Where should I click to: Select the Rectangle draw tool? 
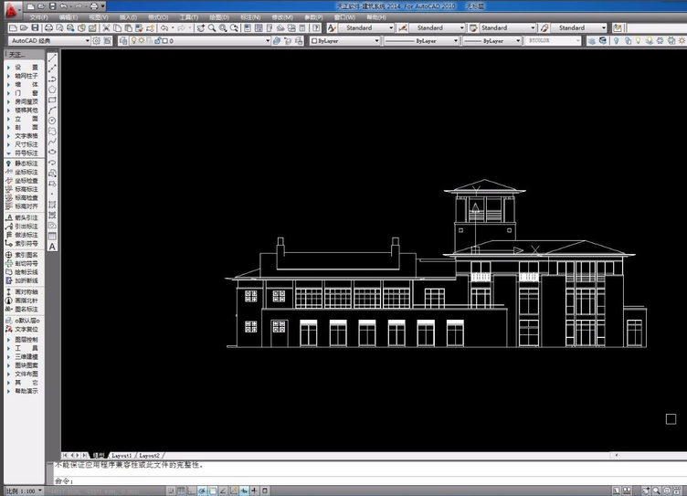(x=52, y=100)
